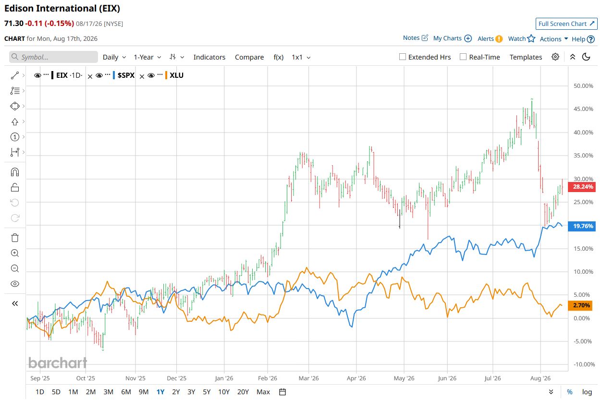Enable the Real-Time checkbox

pyautogui.click(x=463, y=57)
